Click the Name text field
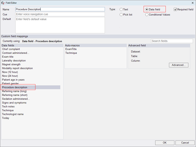Image resolution: width=196 pixels, height=147 pixels. 60,9
